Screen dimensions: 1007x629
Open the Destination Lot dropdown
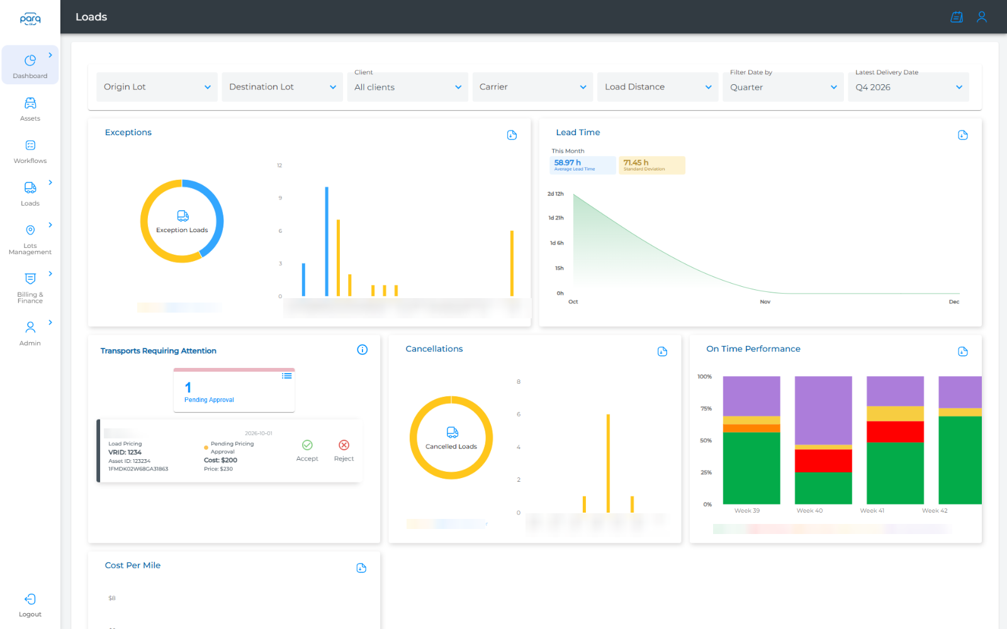click(x=282, y=87)
